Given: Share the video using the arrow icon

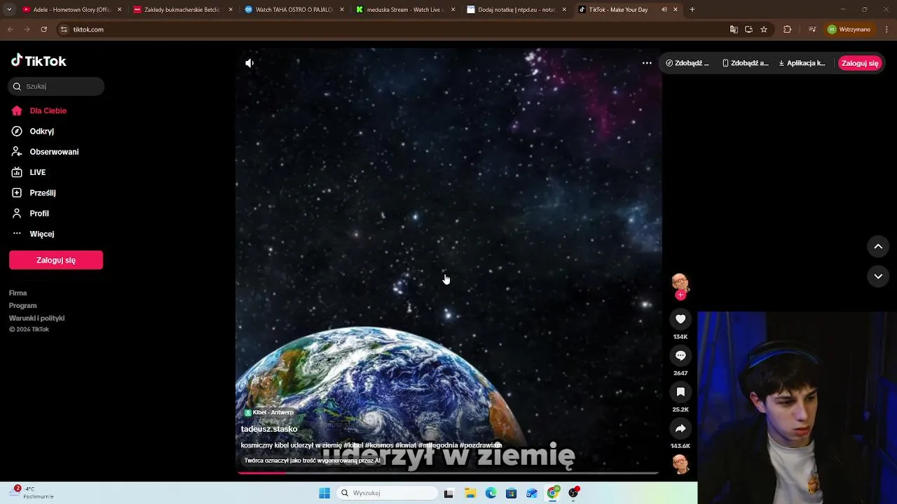Looking at the screenshot, I should [680, 428].
